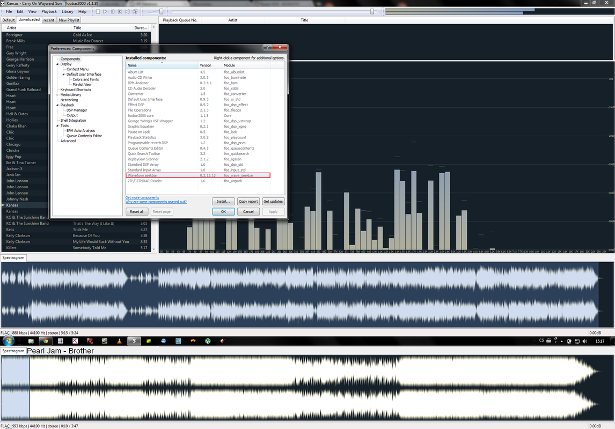The image size is (615, 429).
Task: Open 'Why are some components grayed out?' link
Action: click(156, 202)
